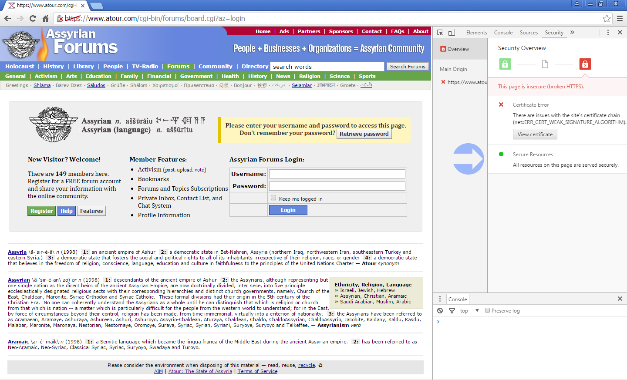Click the Assyria definition link
Screen dimensions: 627x380
pos(17,252)
